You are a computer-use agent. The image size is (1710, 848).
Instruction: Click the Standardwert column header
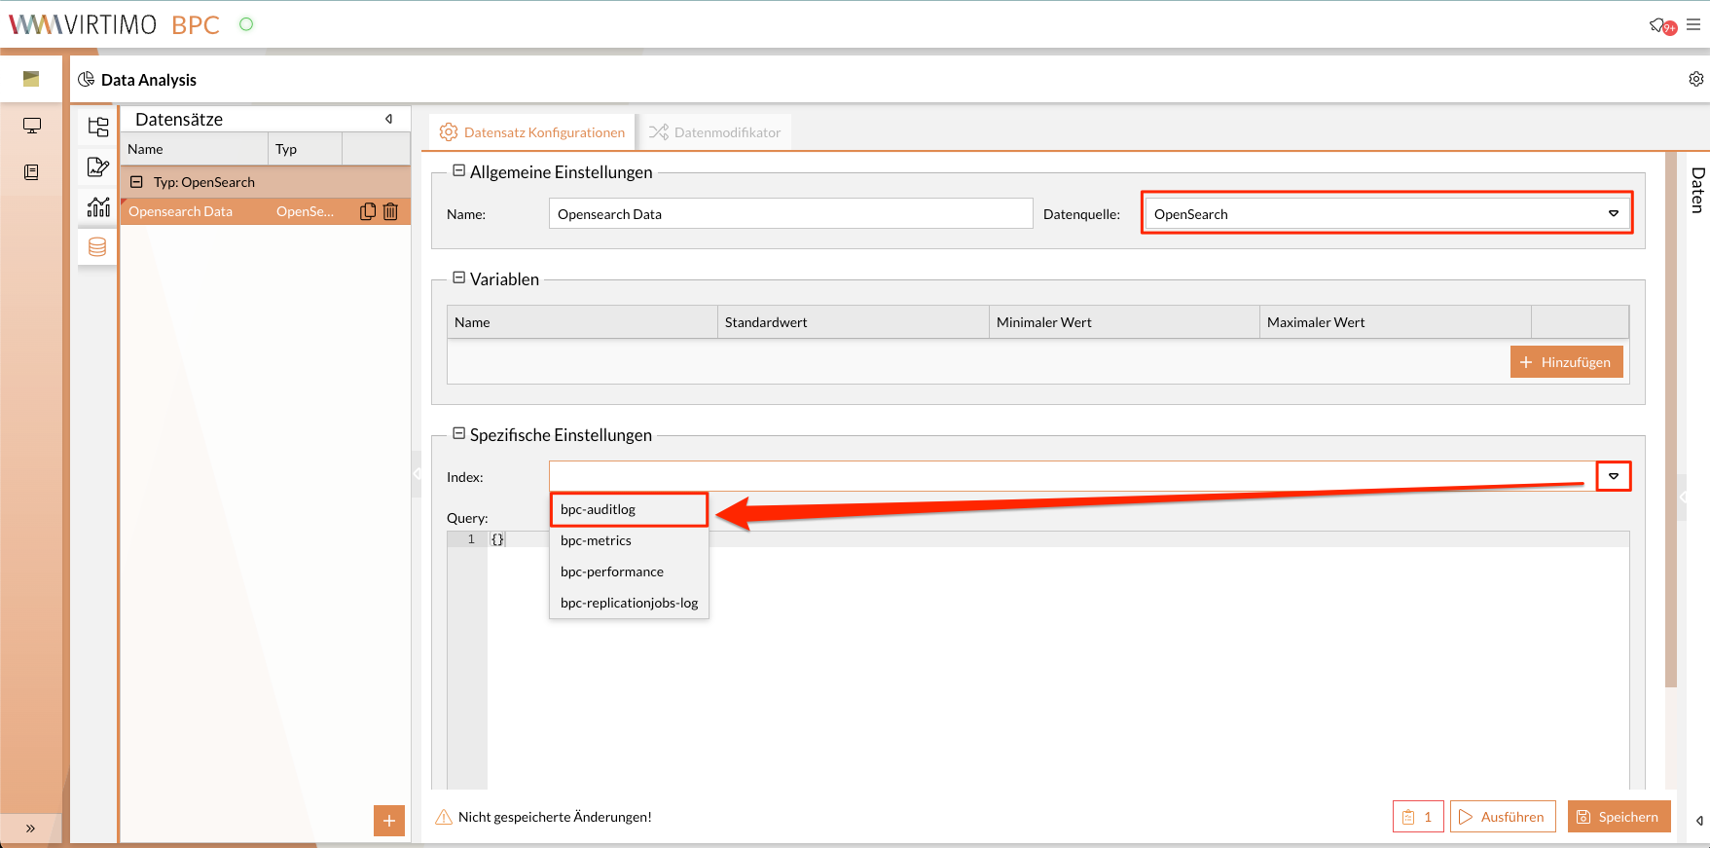[854, 322]
